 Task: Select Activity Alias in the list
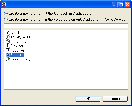coord(20,37)
